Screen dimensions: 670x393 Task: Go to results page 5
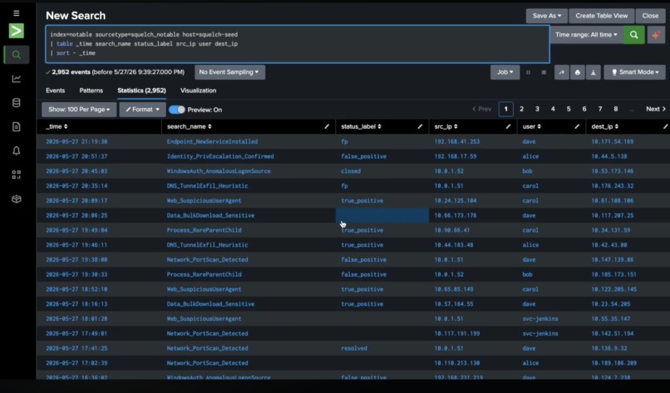569,110
